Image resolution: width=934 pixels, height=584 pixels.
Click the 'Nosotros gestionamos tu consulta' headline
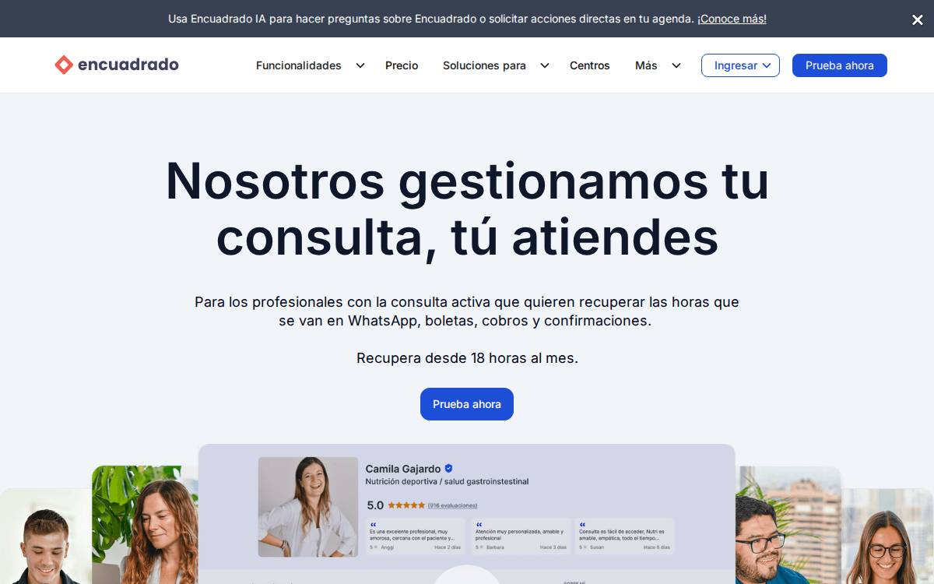467,208
